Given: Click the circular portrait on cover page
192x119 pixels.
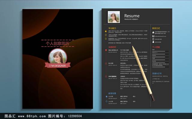Looking at the screenshot, I should (x=58, y=56).
